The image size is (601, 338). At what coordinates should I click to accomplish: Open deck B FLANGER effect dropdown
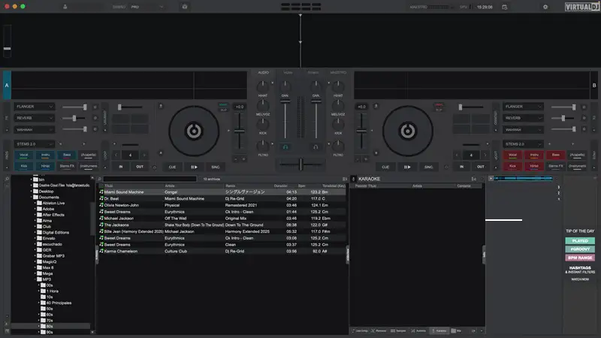(523, 107)
